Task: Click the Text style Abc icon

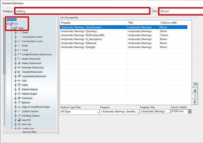Action: click(19, 80)
